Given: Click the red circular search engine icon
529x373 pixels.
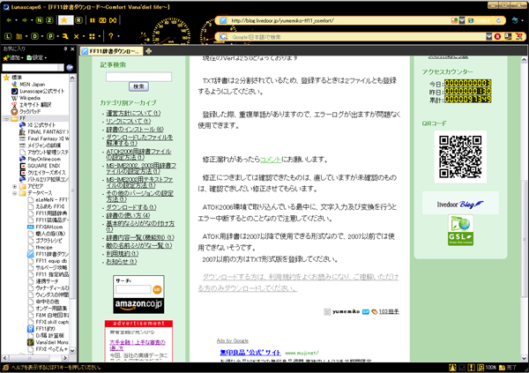Looking at the screenshot, I should coord(497,36).
